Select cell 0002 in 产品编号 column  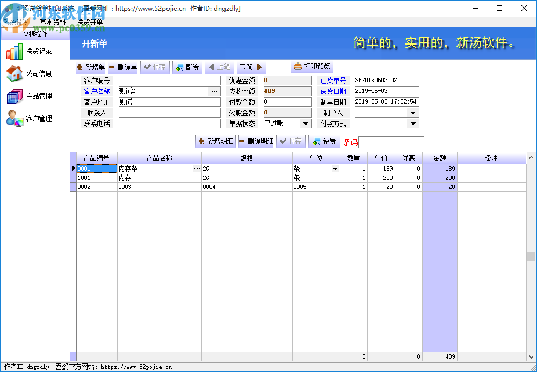point(97,187)
